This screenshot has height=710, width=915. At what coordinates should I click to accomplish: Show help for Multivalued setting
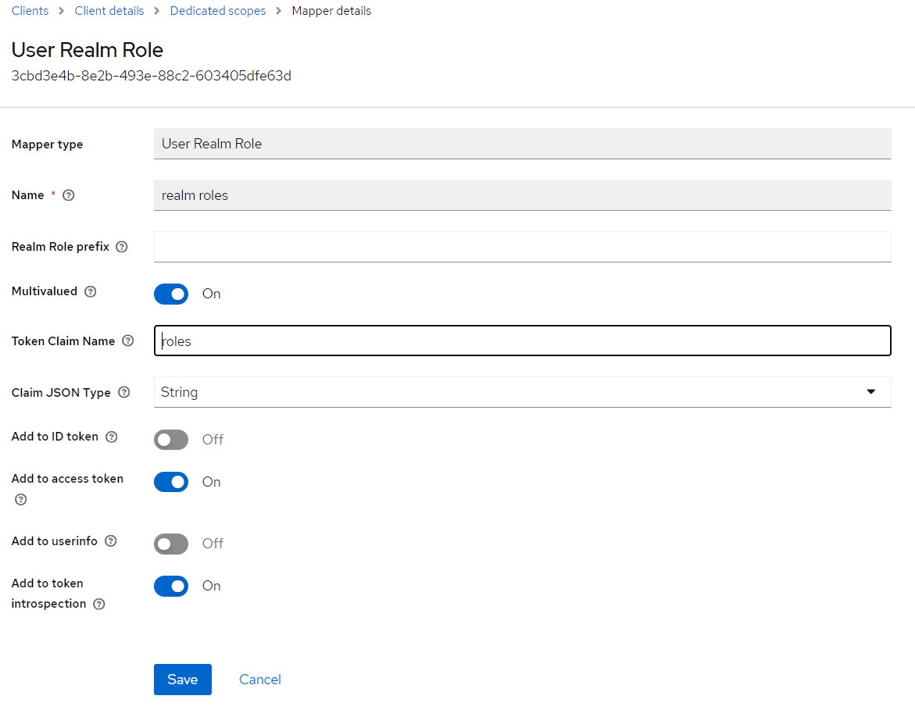coord(91,291)
